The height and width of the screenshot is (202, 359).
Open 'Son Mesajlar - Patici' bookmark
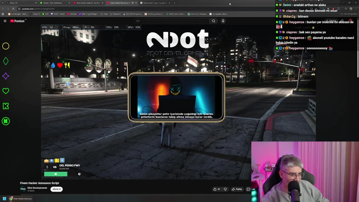(18, 14)
